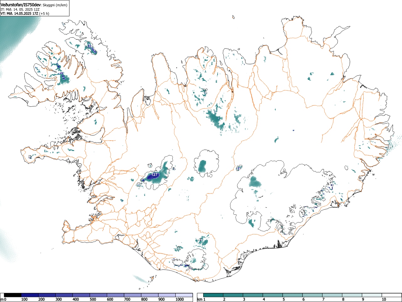Click the 9–10 km lightest teal segment

[x=372, y=295]
